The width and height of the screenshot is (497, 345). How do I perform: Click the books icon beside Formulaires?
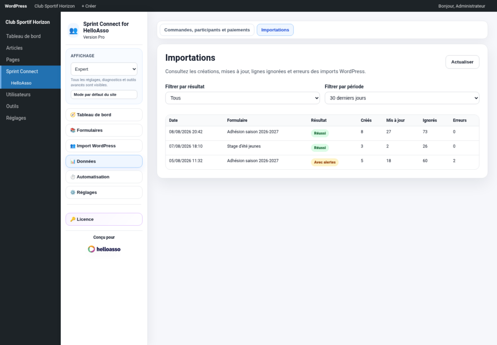pos(73,130)
